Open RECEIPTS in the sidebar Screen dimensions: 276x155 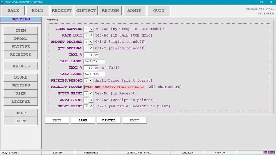pos(21,55)
